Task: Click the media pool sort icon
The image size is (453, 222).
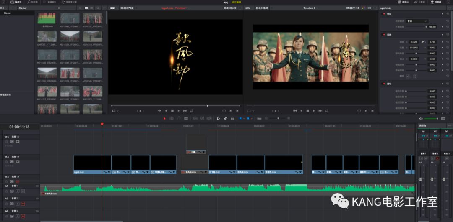Action: [x=79, y=8]
